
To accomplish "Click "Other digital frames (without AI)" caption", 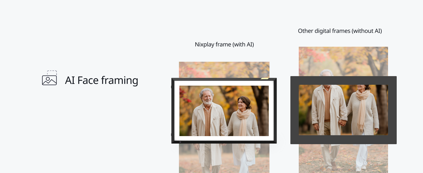I will 340,31.
